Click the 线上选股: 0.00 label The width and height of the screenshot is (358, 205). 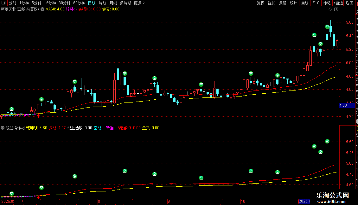coord(80,128)
